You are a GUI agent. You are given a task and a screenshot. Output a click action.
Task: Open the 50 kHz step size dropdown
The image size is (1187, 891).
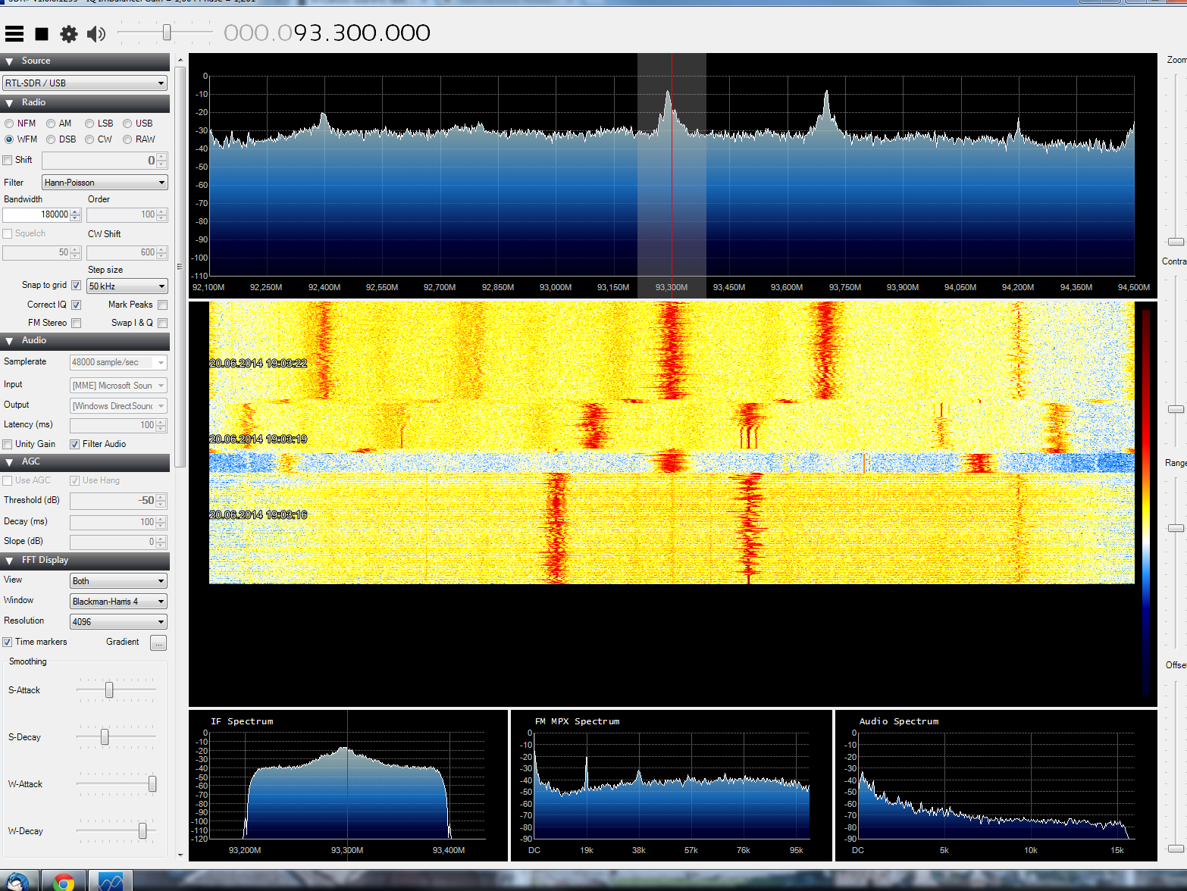(x=127, y=286)
